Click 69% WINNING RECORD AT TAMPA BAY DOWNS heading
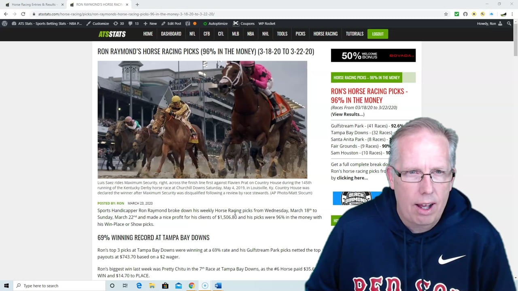The image size is (518, 291). [x=153, y=238]
